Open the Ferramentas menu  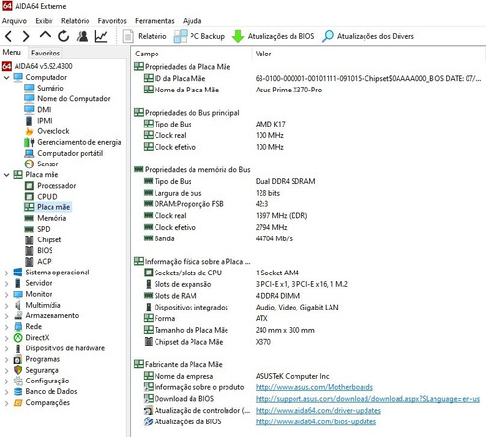(155, 21)
